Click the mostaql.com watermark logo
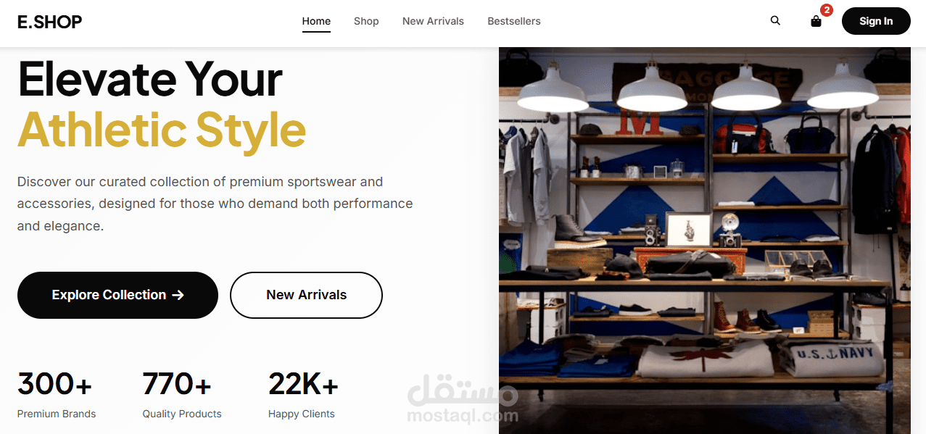The image size is (926, 434). coord(463,401)
